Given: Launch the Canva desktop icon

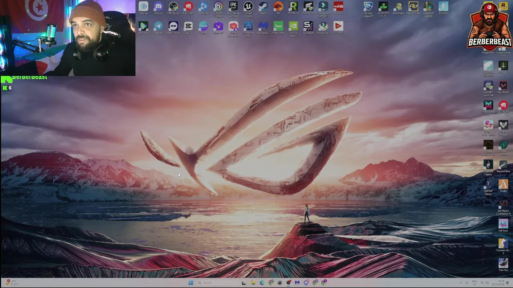Looking at the screenshot, I should [203, 28].
